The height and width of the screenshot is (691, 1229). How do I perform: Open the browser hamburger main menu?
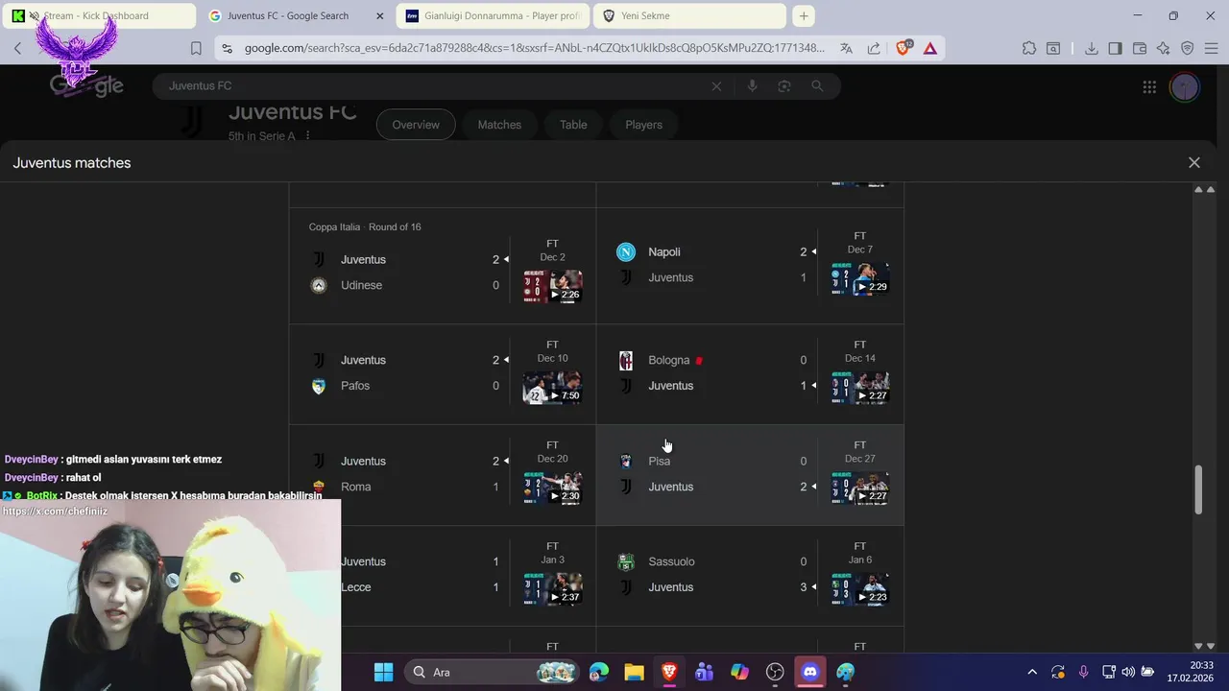(x=1212, y=48)
